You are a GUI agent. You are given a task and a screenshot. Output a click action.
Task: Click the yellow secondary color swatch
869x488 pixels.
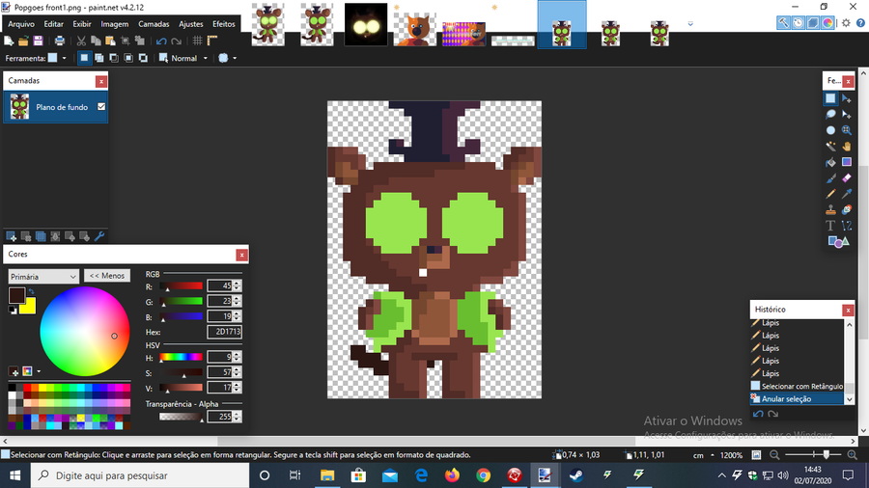point(29,307)
